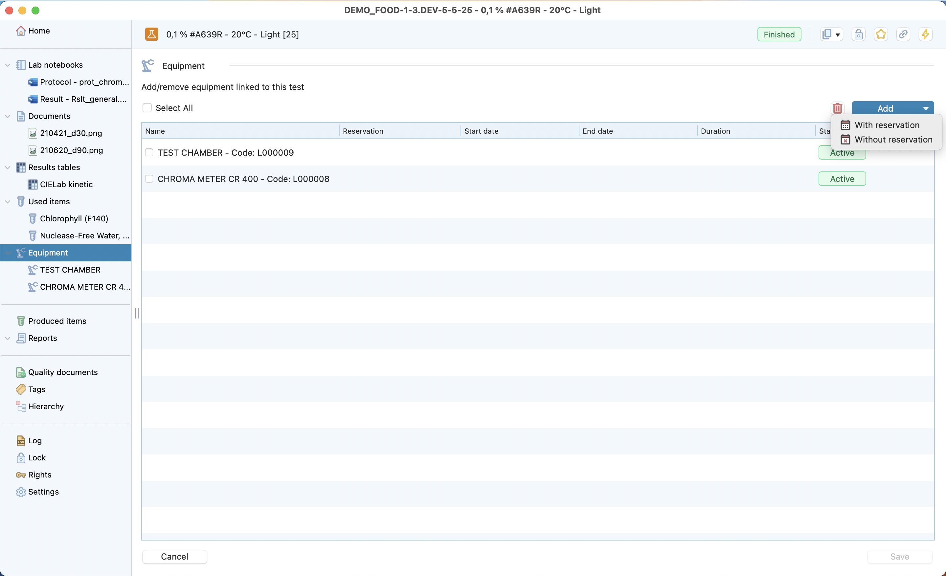Open the Home icon in sidebar
Viewport: 946px width, 576px height.
coord(21,31)
